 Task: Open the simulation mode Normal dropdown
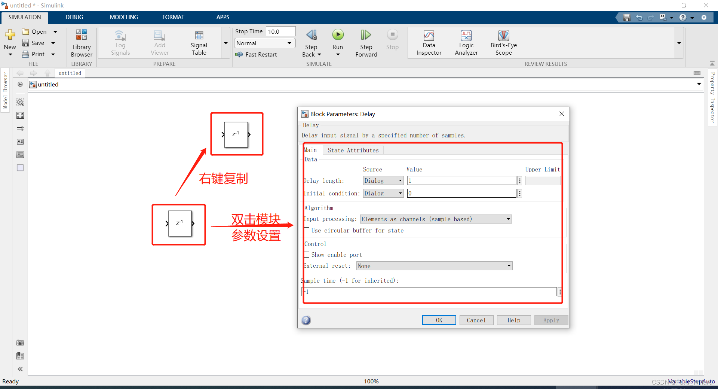[265, 43]
